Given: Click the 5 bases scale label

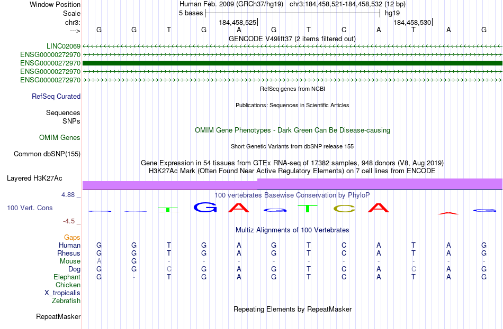Looking at the screenshot, I should tap(191, 13).
